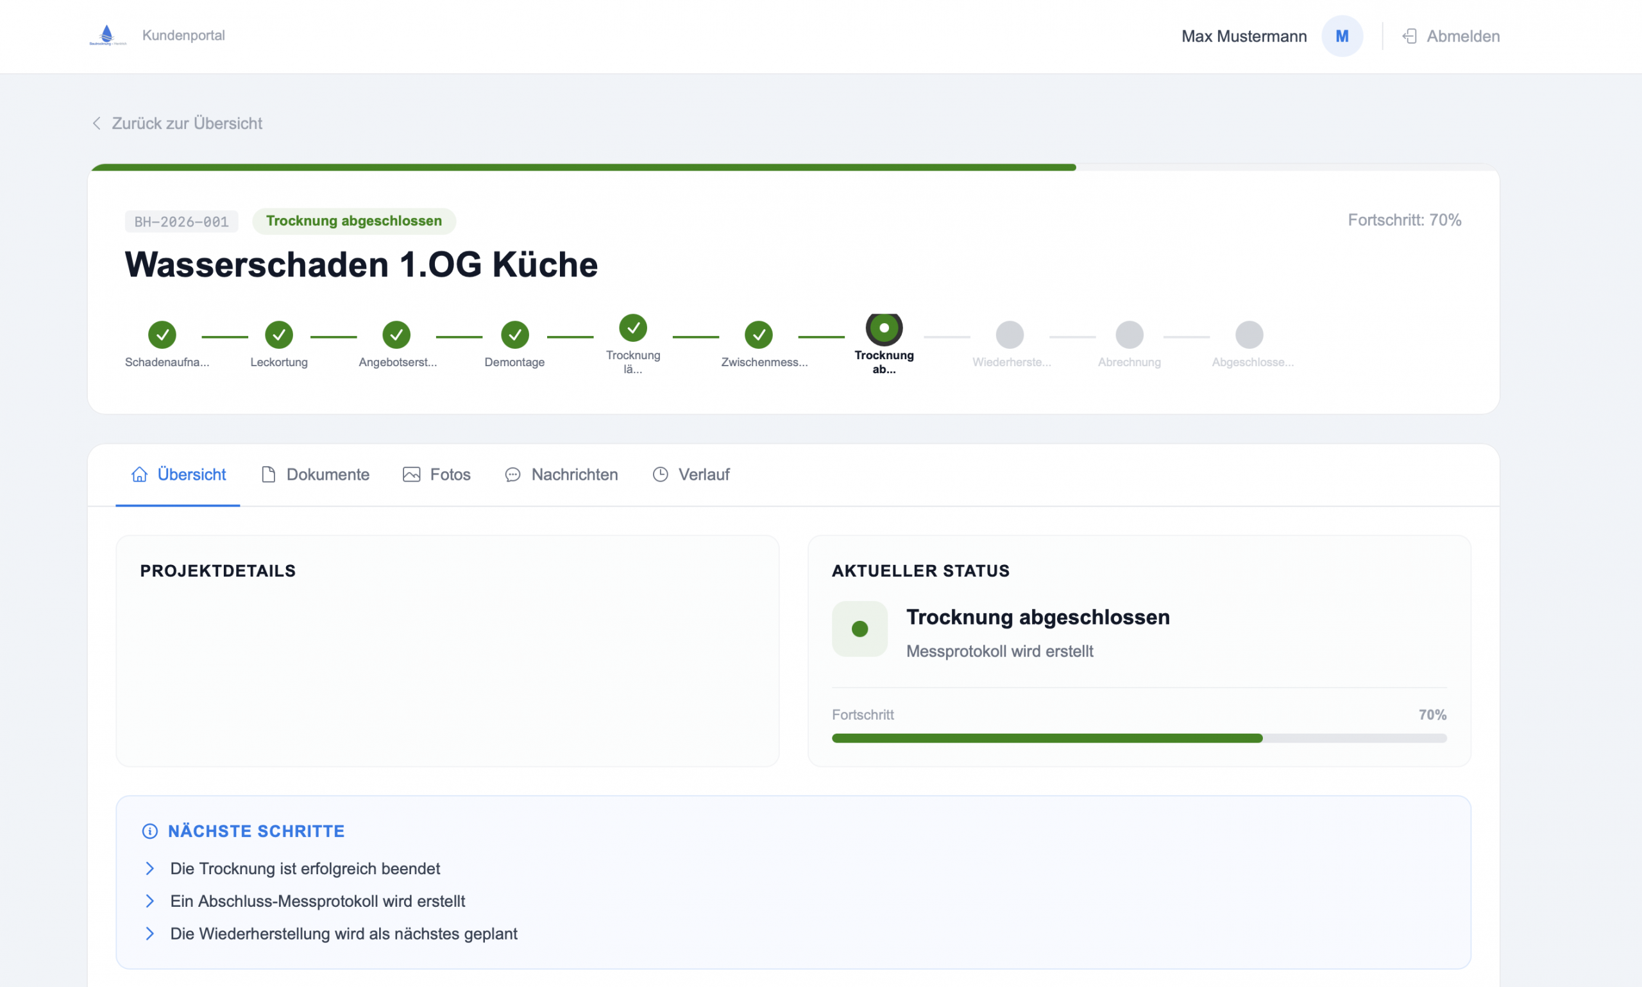Select the Fotos image icon
The width and height of the screenshot is (1642, 987).
coord(412,474)
